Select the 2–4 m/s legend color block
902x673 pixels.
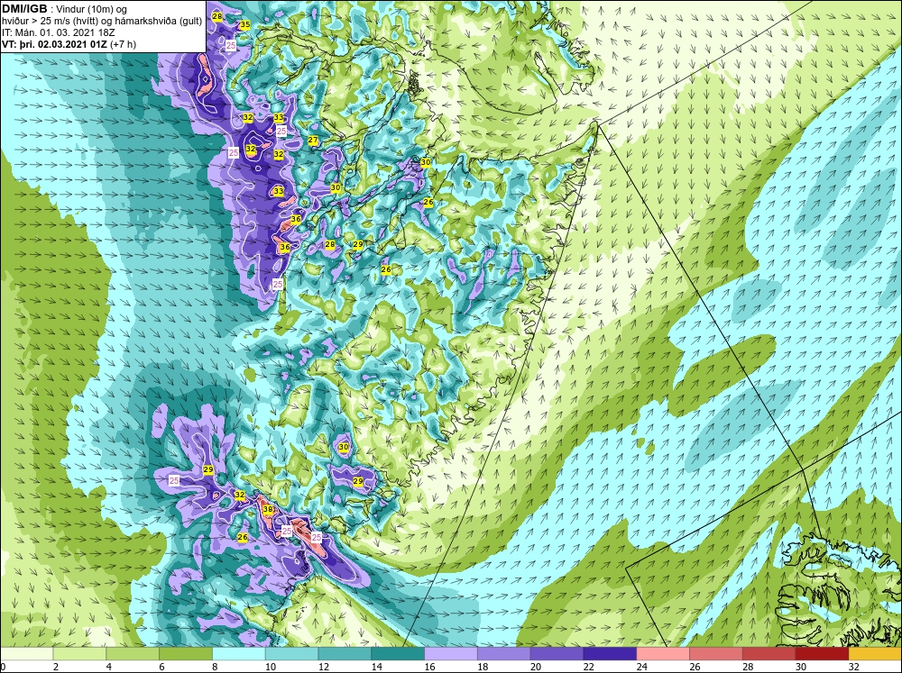[79, 654]
